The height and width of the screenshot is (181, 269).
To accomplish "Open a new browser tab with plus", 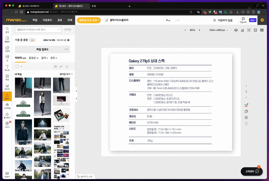I will [129, 6].
